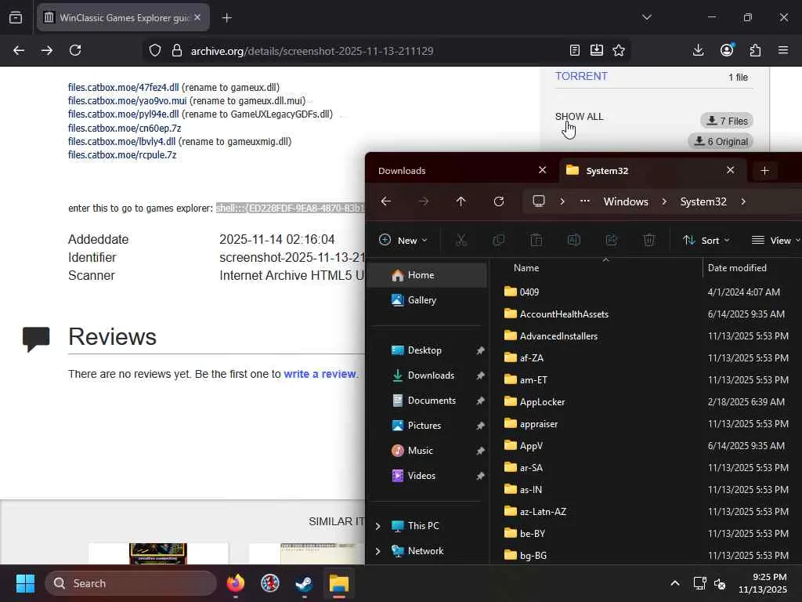The width and height of the screenshot is (802, 602).
Task: Open Steam from the taskbar
Action: point(305,583)
